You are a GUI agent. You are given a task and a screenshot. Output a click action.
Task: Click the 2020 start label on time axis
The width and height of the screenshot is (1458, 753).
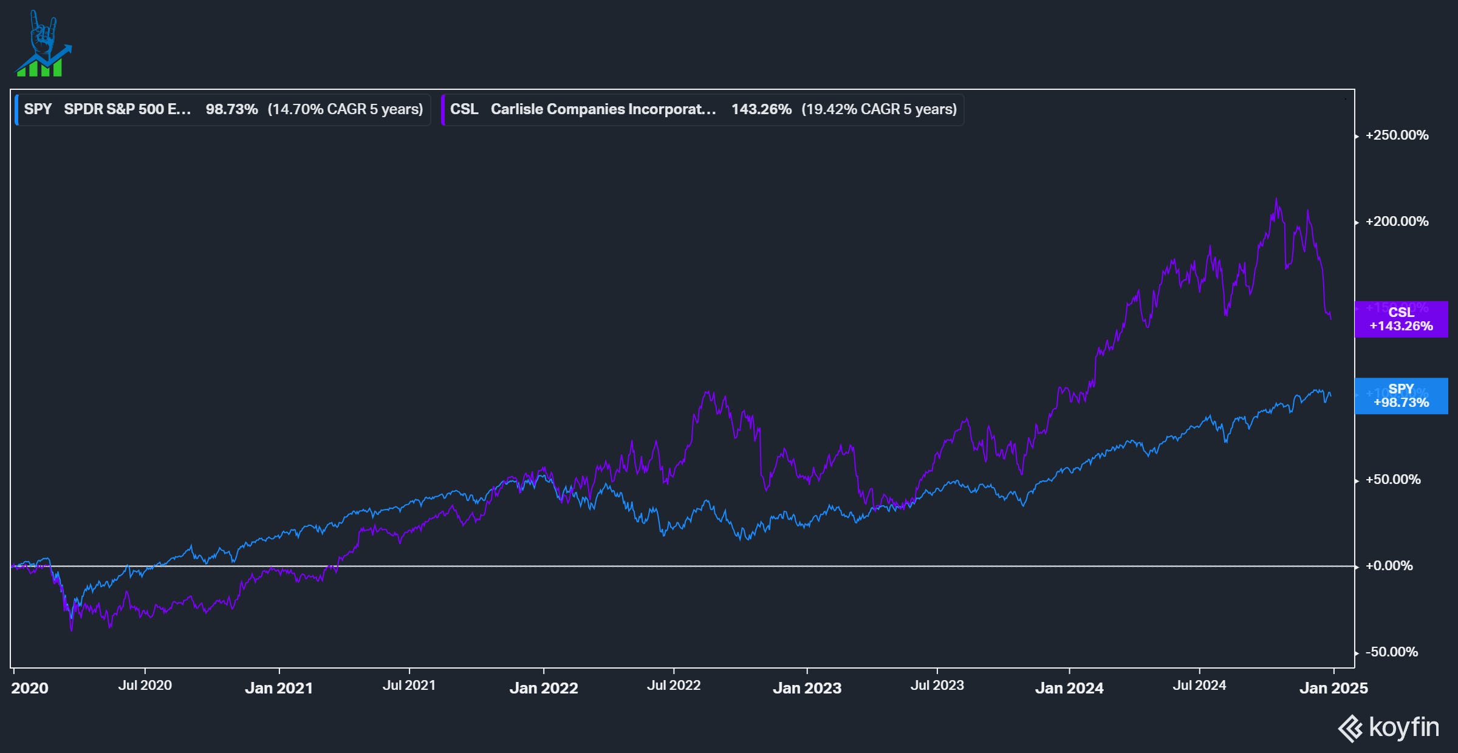[x=30, y=688]
